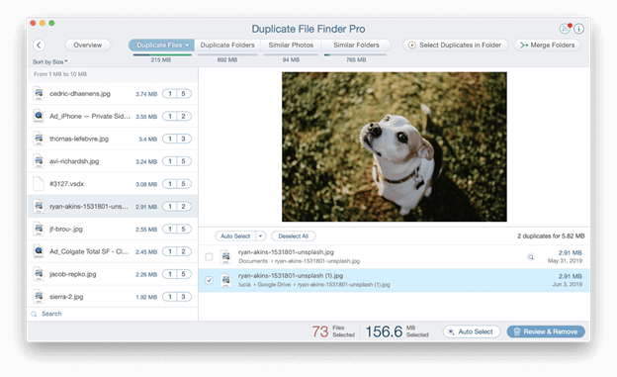Screen dimensions: 617x377
Task: Click file icon of Google Drive duplicate row
Action: [x=225, y=280]
